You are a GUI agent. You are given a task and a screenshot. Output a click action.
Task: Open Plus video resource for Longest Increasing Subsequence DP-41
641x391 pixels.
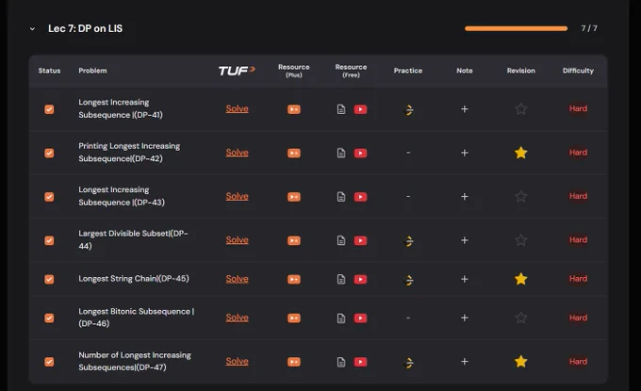[293, 109]
